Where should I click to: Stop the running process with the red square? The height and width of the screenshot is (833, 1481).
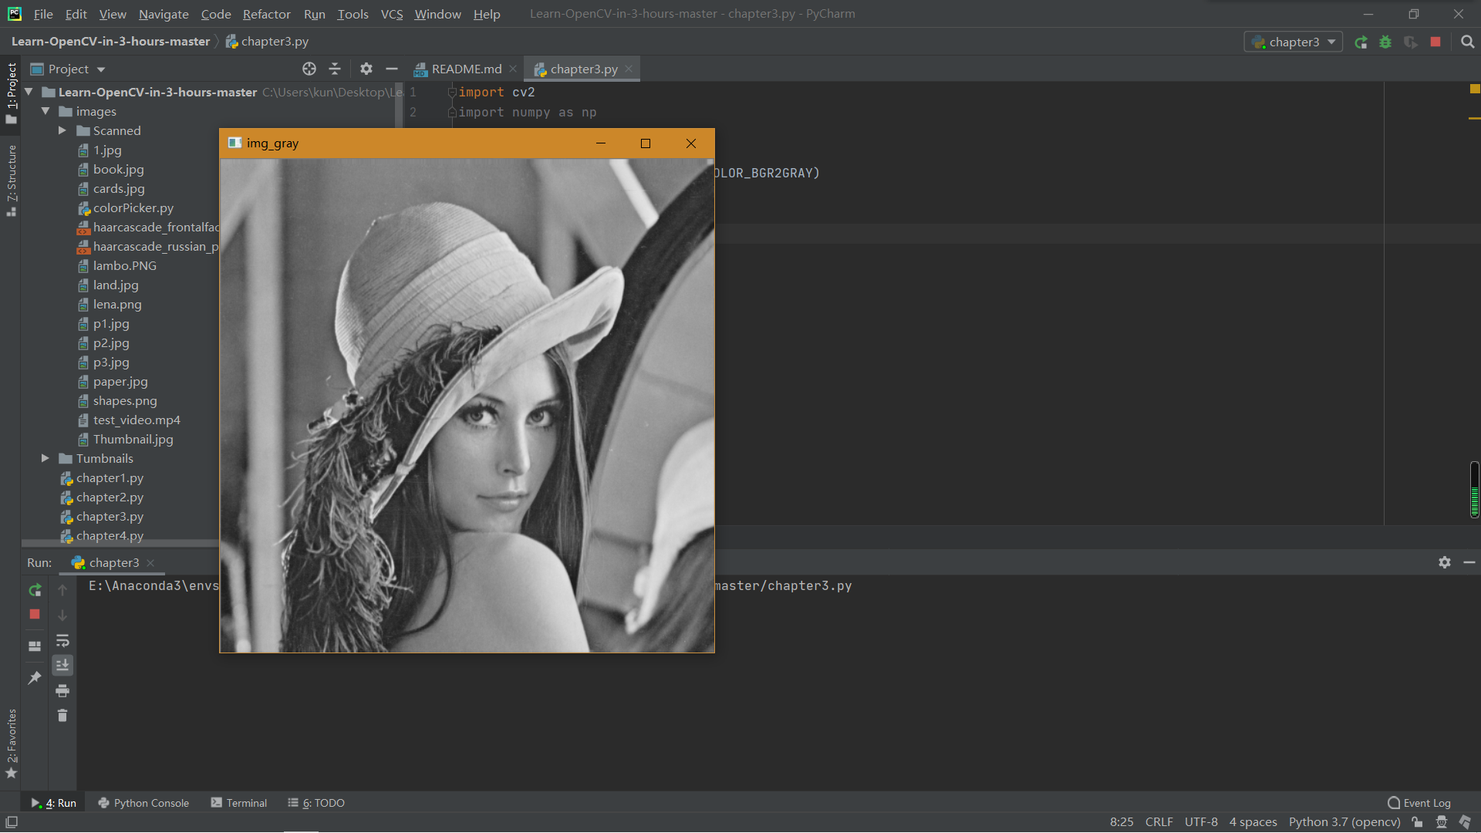pyautogui.click(x=1435, y=42)
